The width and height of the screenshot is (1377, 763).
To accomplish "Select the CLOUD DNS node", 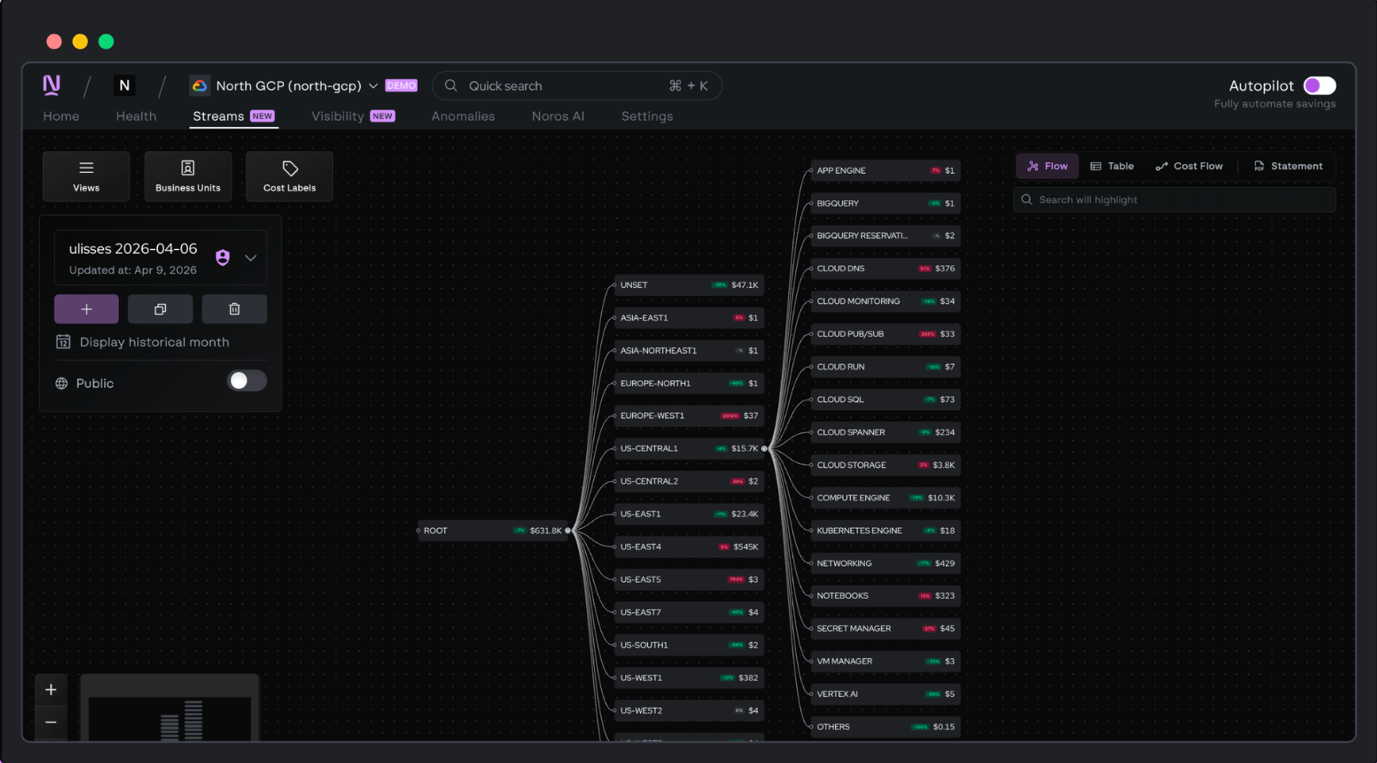I will (x=886, y=268).
